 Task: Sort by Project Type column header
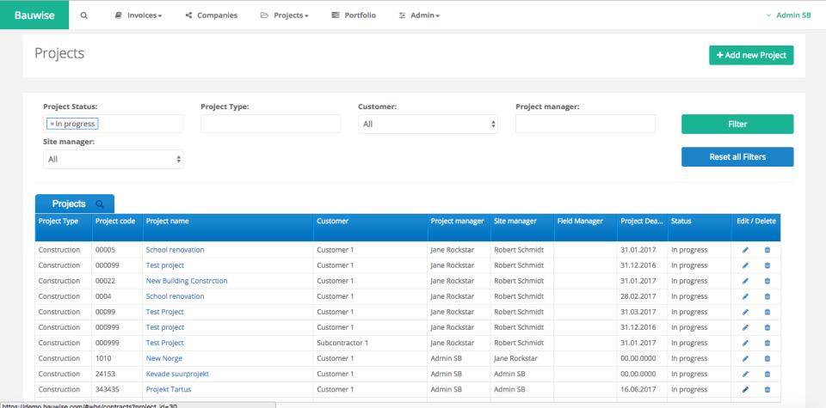pos(63,228)
